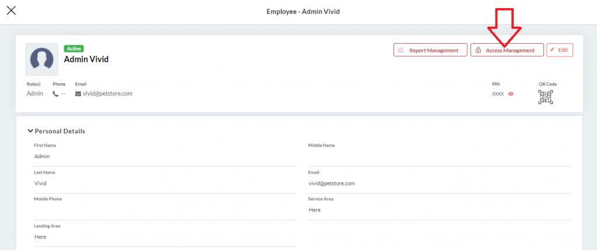Click the pencil icon in Edit button

(x=553, y=50)
